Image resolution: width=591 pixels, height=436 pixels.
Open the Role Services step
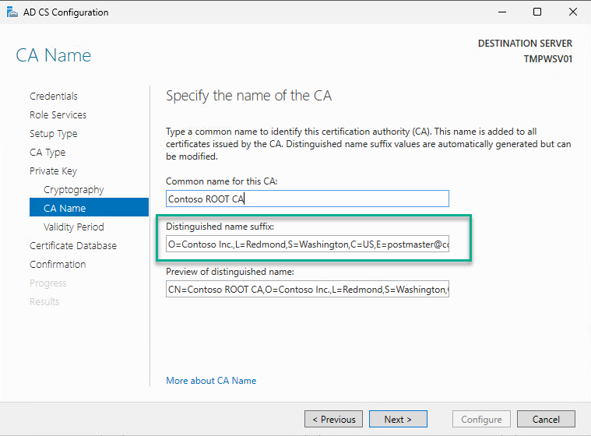58,115
